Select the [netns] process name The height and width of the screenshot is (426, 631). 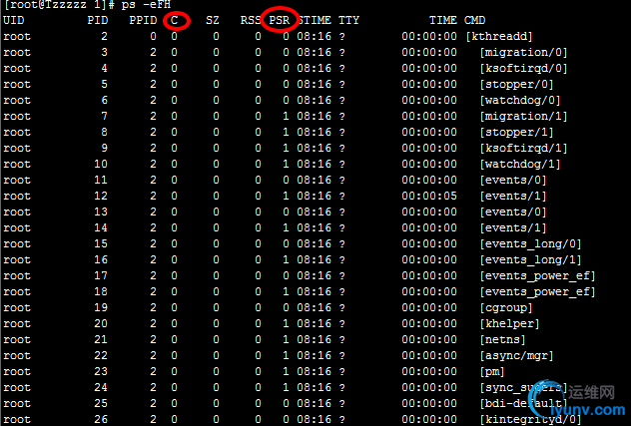pyautogui.click(x=502, y=340)
